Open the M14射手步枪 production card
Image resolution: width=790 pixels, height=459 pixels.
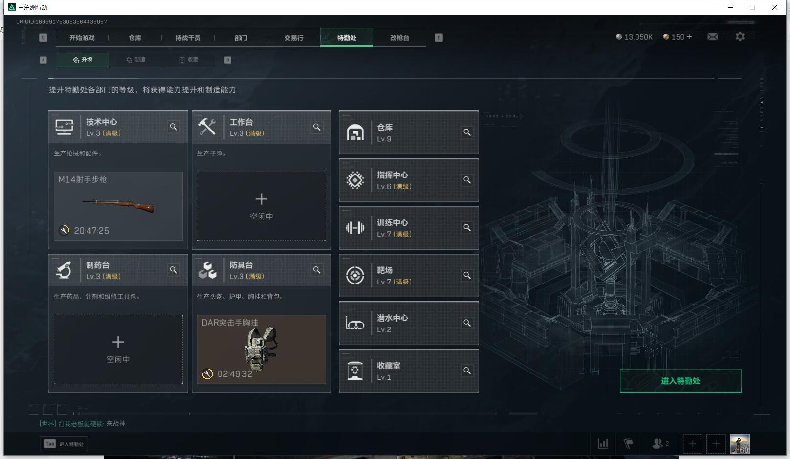tap(118, 206)
